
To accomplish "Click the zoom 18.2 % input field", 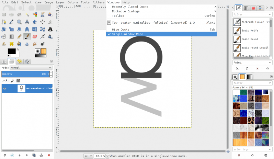I will point(100,156).
